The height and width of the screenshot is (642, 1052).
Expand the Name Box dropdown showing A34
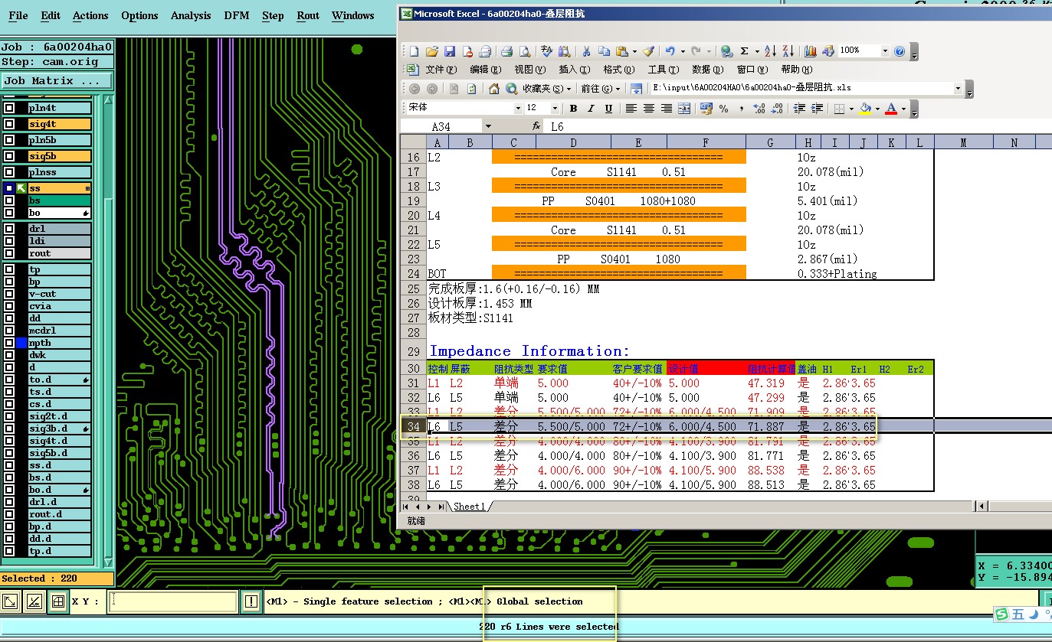coord(488,126)
